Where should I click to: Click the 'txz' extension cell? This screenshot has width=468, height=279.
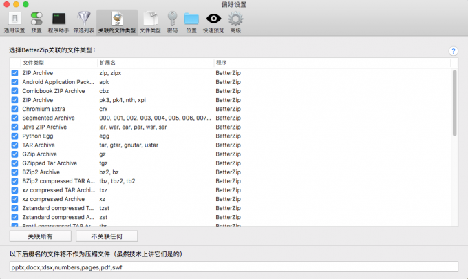(103, 190)
